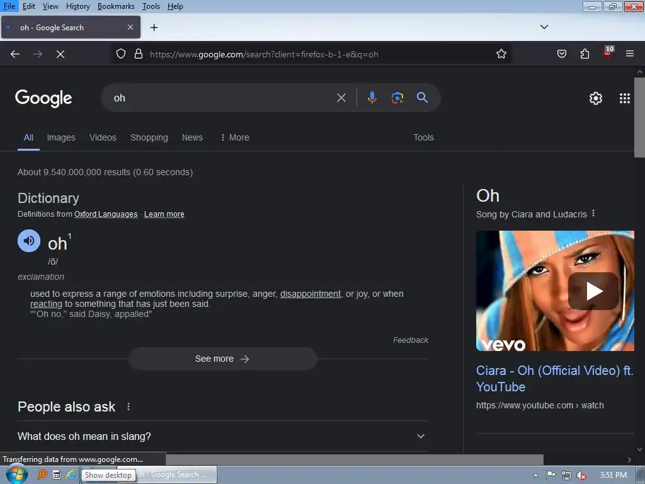Viewport: 645px width, 484px height.
Task: List all tabs dropdown arrow
Action: coord(544,26)
